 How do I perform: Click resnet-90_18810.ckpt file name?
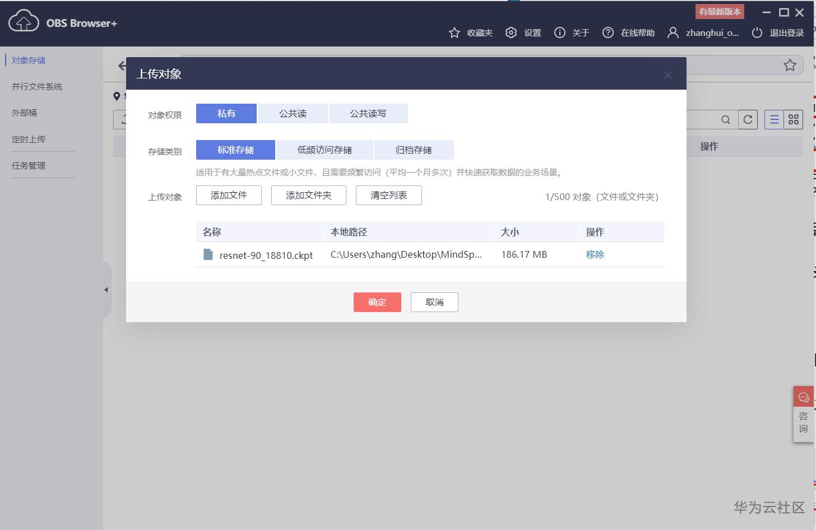pos(266,255)
